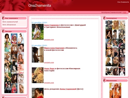
Task: Open the 'Анны Седоковой' birthday link
Action: [68, 89]
